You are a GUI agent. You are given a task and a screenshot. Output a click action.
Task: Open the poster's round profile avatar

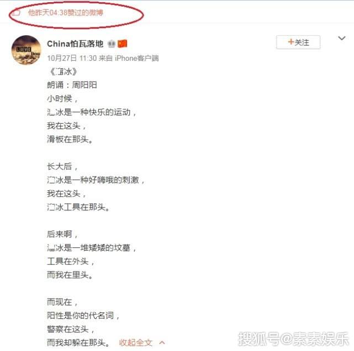click(27, 50)
